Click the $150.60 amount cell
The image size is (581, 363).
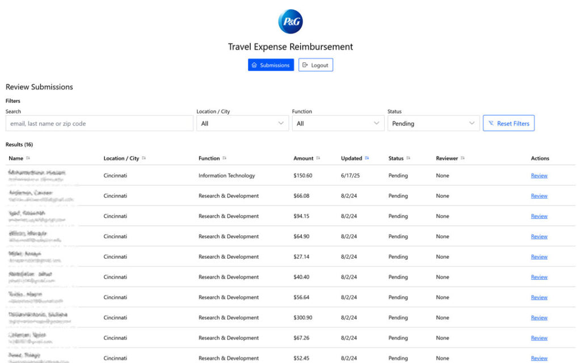[303, 176]
